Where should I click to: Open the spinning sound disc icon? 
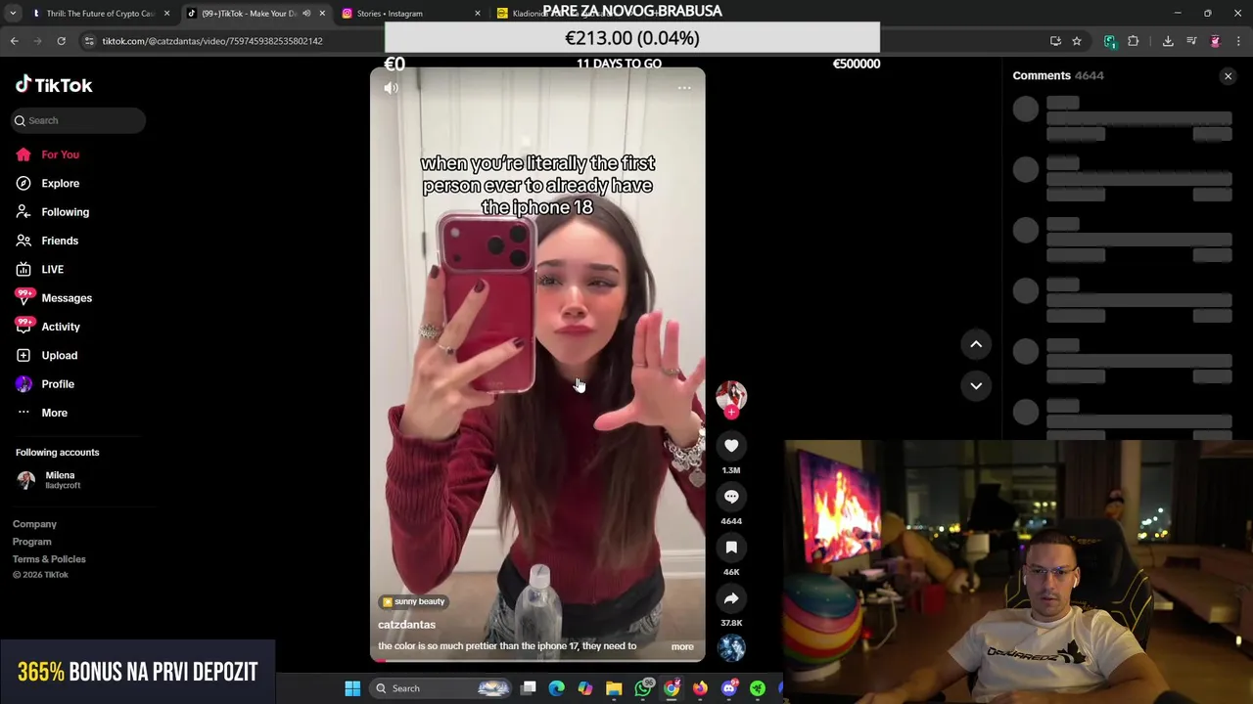tap(731, 647)
